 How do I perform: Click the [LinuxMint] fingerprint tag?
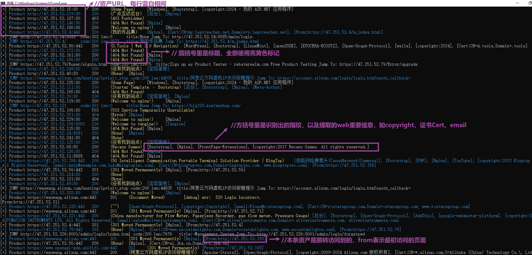click(x=257, y=46)
